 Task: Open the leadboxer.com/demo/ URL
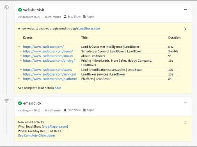coord(48,51)
